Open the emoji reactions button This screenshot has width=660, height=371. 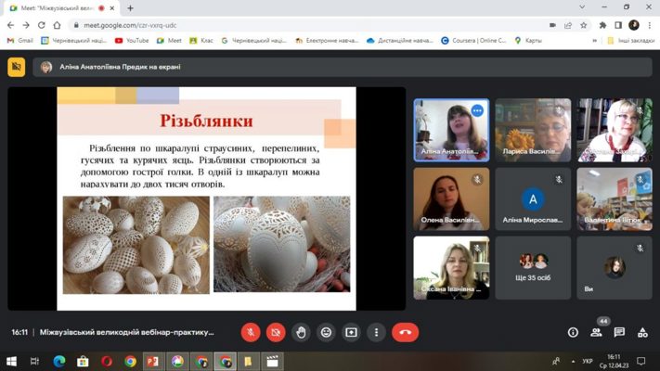pos(326,332)
